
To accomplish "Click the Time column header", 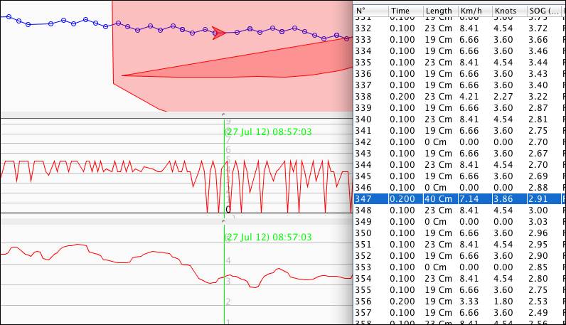I will pos(405,11).
